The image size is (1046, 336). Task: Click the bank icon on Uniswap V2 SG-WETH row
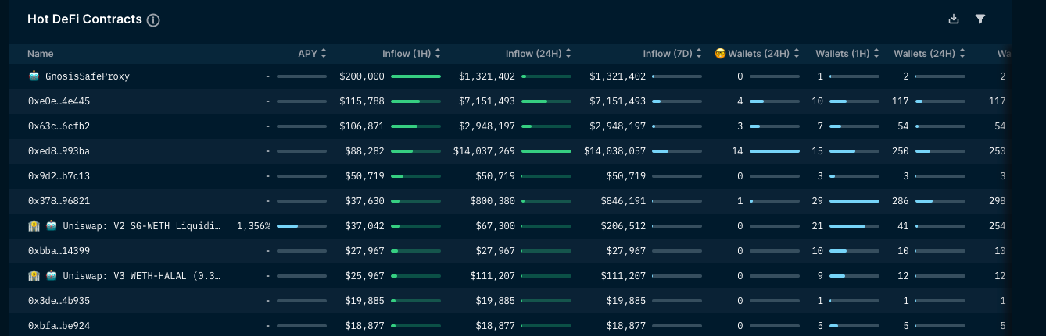click(x=34, y=226)
